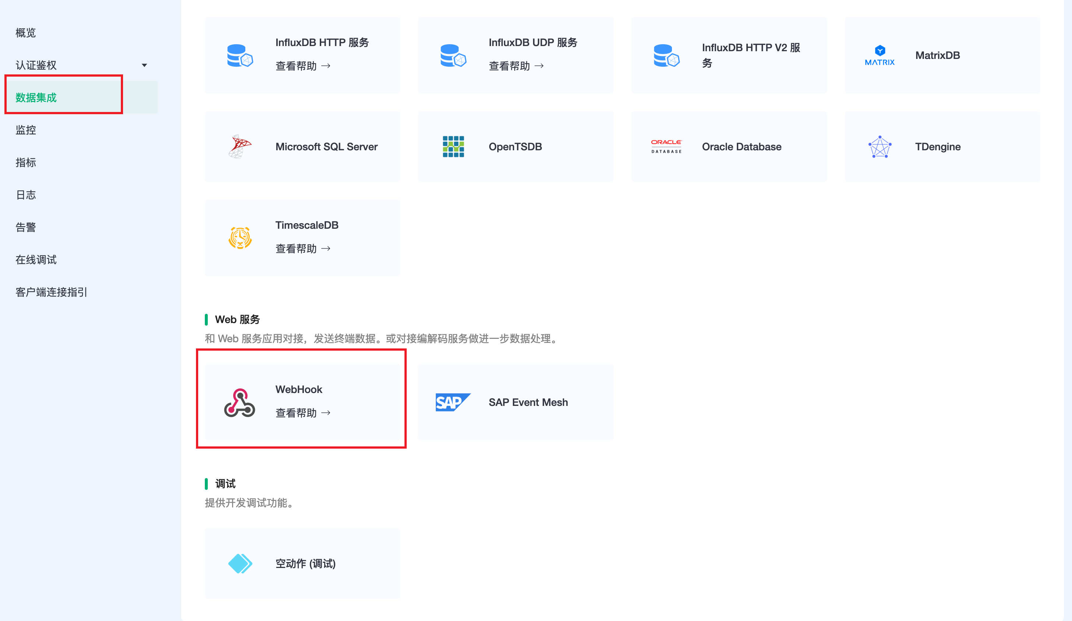Select the InfluxDB HTTP V2 服务 card
This screenshot has width=1072, height=621.
click(729, 56)
